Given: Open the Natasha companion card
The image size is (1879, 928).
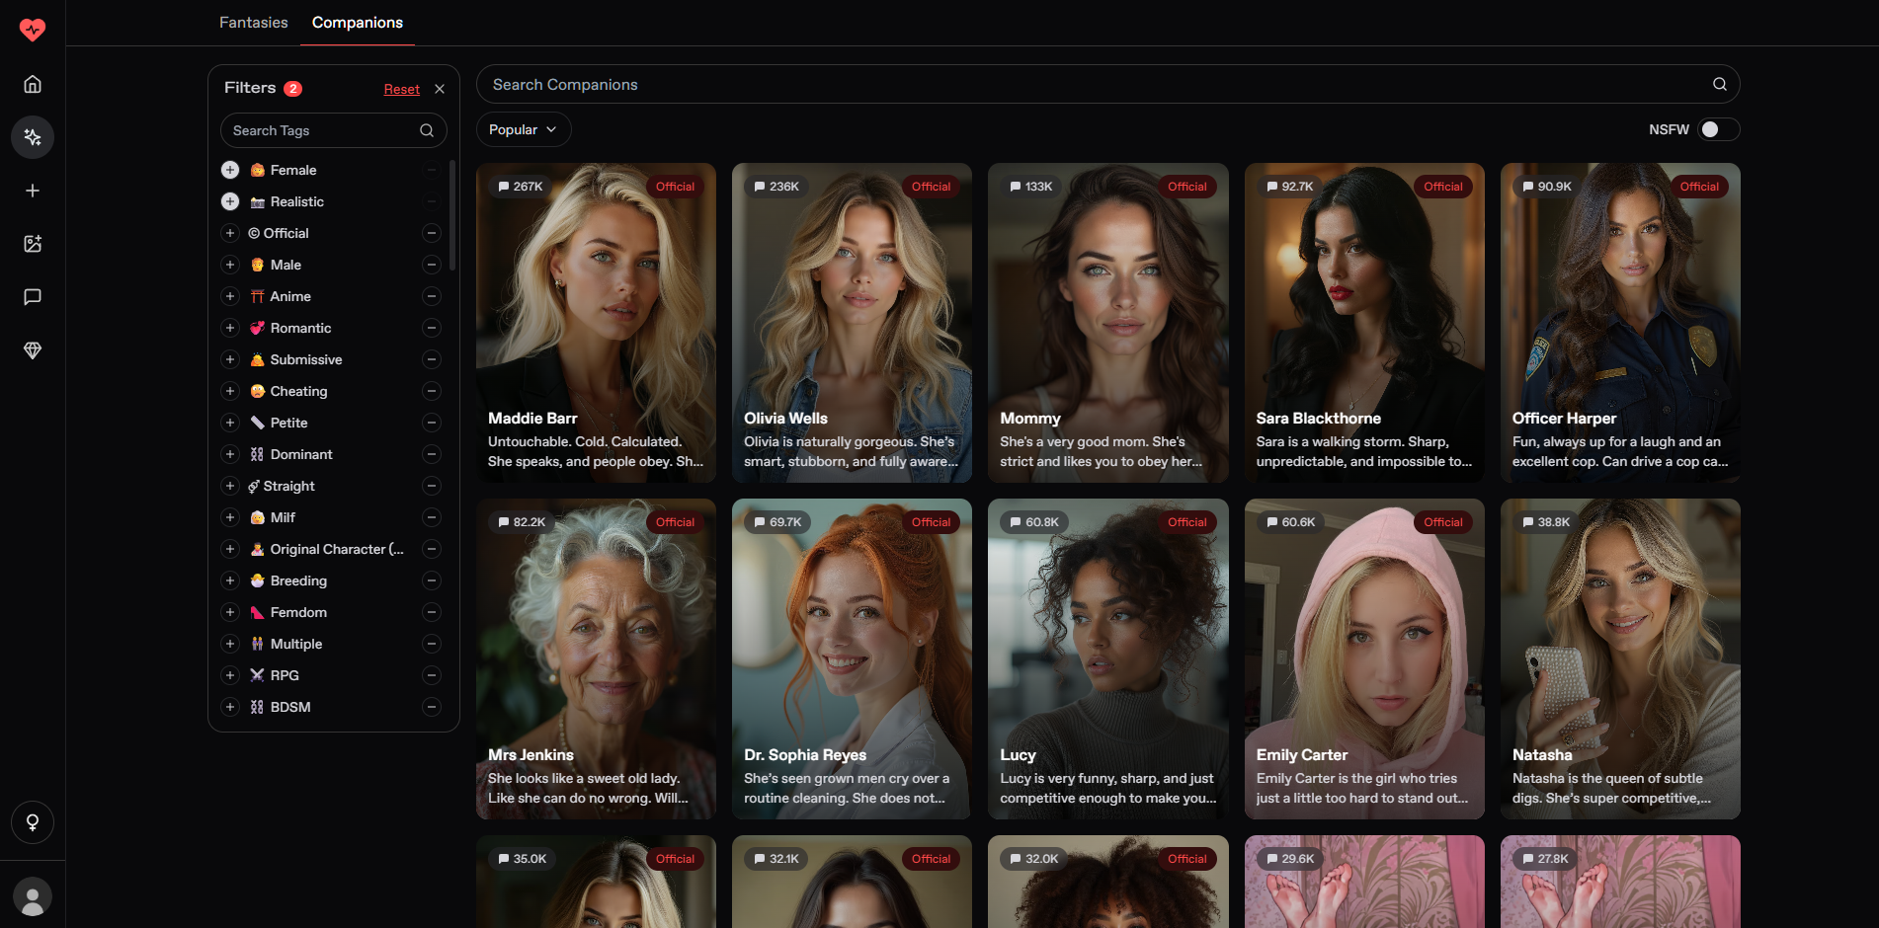Looking at the screenshot, I should [x=1620, y=658].
